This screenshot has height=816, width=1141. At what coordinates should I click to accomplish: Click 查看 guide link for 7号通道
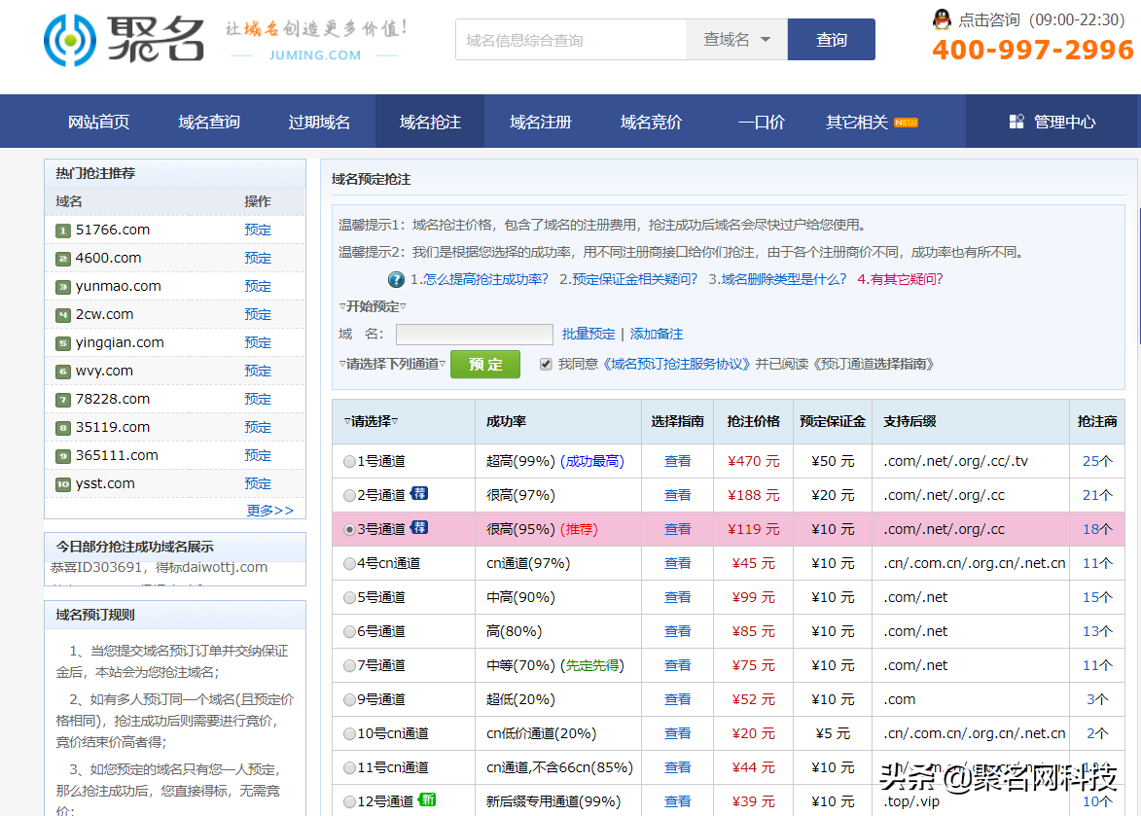coord(677,665)
